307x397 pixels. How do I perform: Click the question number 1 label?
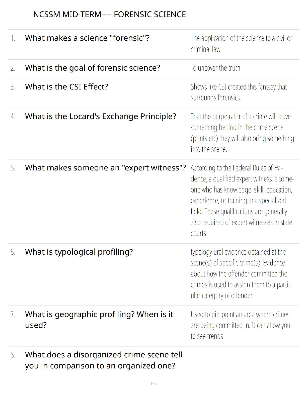coord(13,38)
